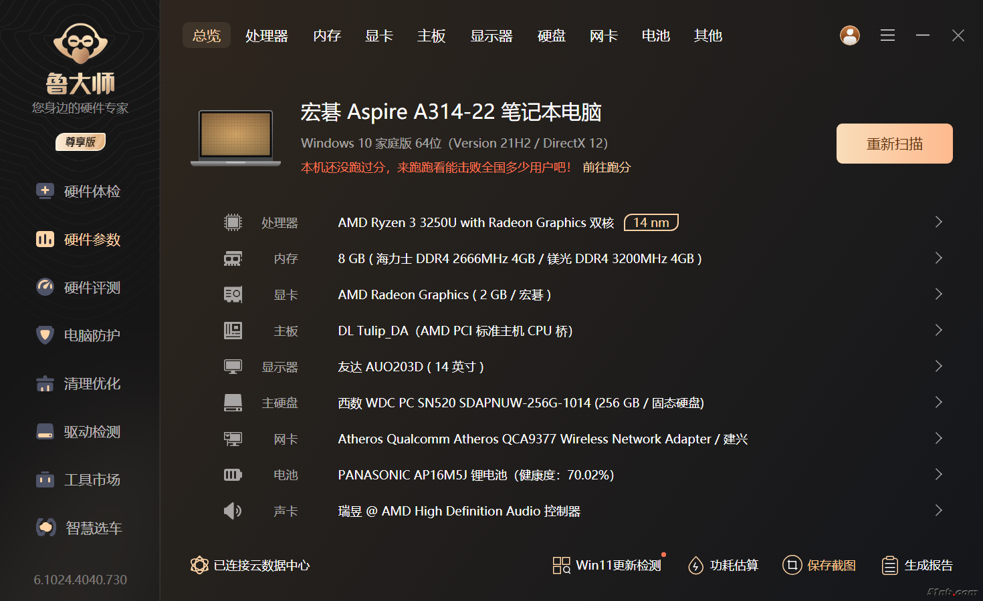
Task: Expand the PANASONIC battery row chevron
Action: 938,475
